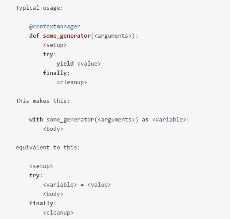Click the 'Typical usage:' heading text
The height and width of the screenshot is (219, 230).
click(x=39, y=8)
